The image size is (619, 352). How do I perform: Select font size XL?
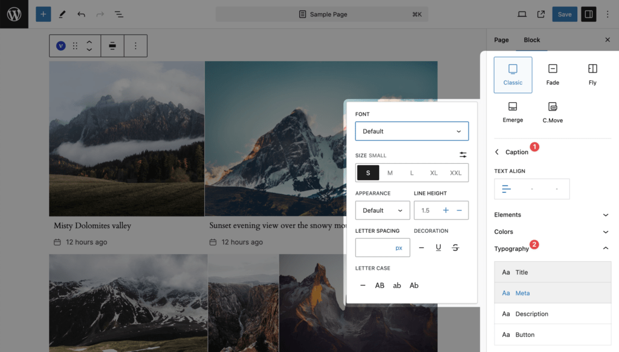(x=433, y=172)
